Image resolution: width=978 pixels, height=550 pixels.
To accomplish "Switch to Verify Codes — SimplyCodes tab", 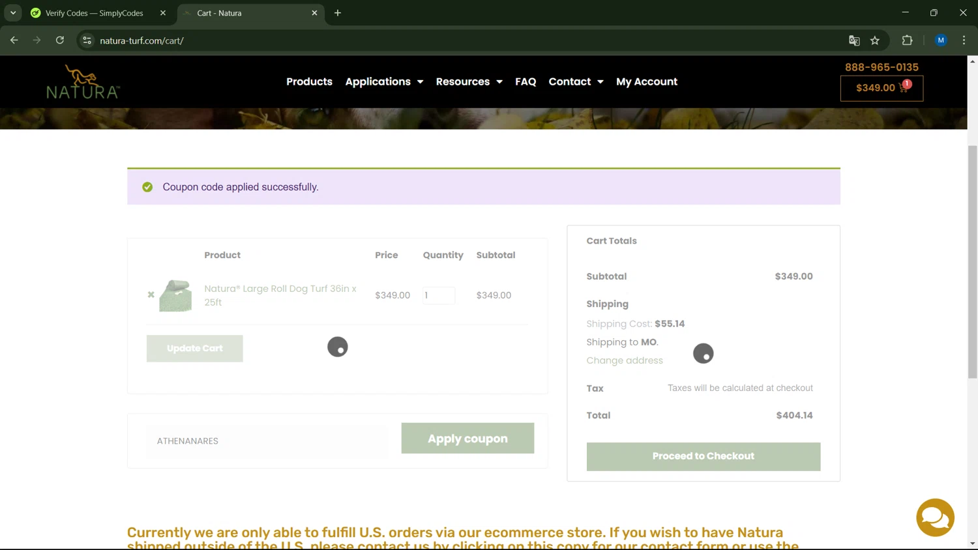I will tap(95, 13).
